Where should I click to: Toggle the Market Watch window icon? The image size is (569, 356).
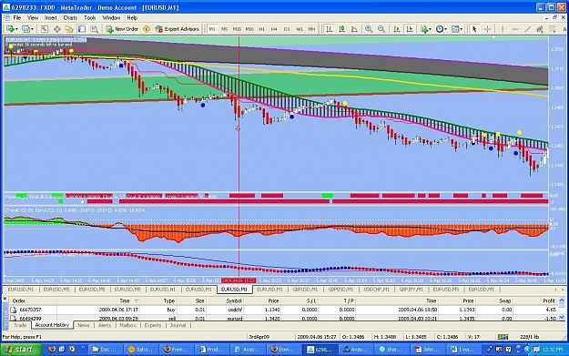point(45,29)
